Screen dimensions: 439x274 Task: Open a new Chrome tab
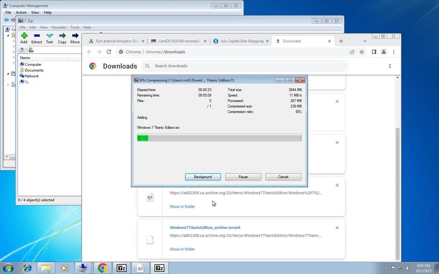point(341,41)
